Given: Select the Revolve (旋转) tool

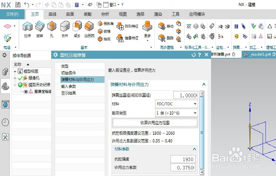Looking at the screenshot, I should (40, 29).
